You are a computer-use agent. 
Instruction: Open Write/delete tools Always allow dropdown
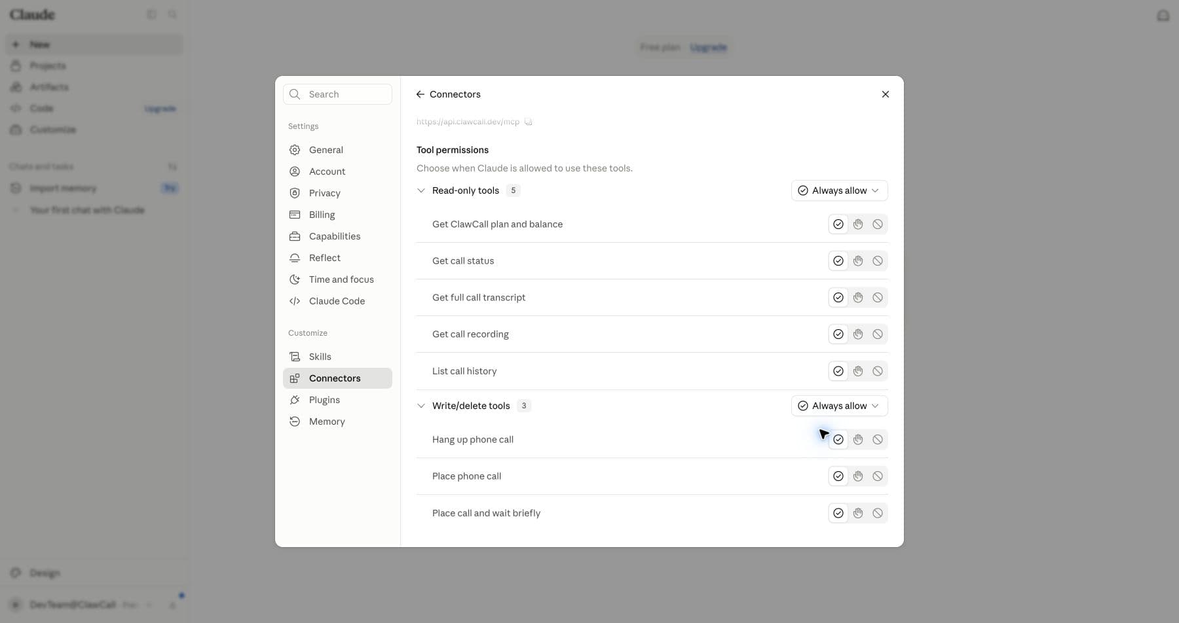(839, 406)
